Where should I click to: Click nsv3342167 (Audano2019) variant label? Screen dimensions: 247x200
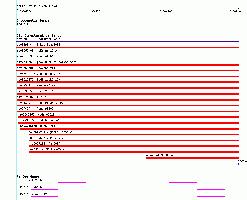37,114
